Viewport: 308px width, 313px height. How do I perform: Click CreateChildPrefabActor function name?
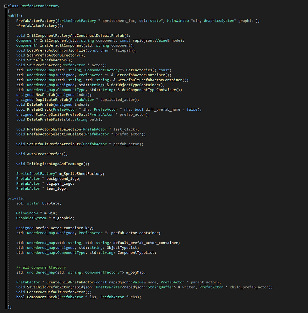[x=70, y=282]
